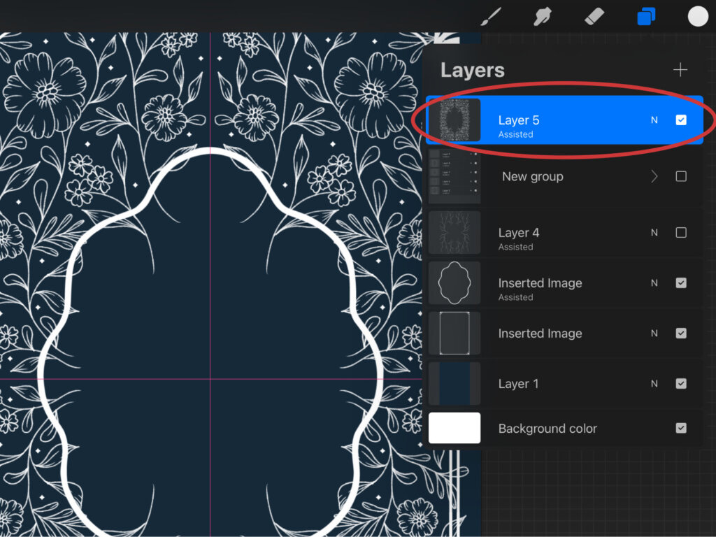This screenshot has height=537, width=716.
Task: Open blend mode N for Layer 4
Action: pos(654,233)
